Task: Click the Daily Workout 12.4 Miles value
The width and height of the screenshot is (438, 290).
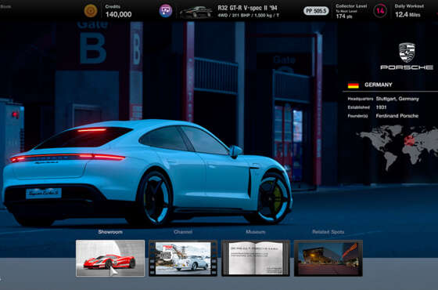Action: tap(407, 15)
